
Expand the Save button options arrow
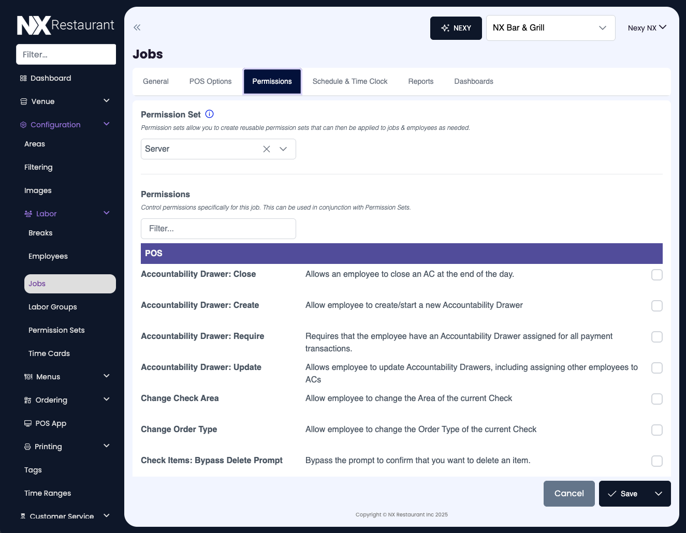(658, 494)
